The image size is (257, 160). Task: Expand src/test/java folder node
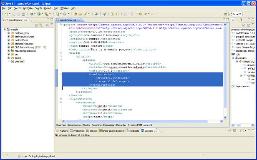point(8,40)
